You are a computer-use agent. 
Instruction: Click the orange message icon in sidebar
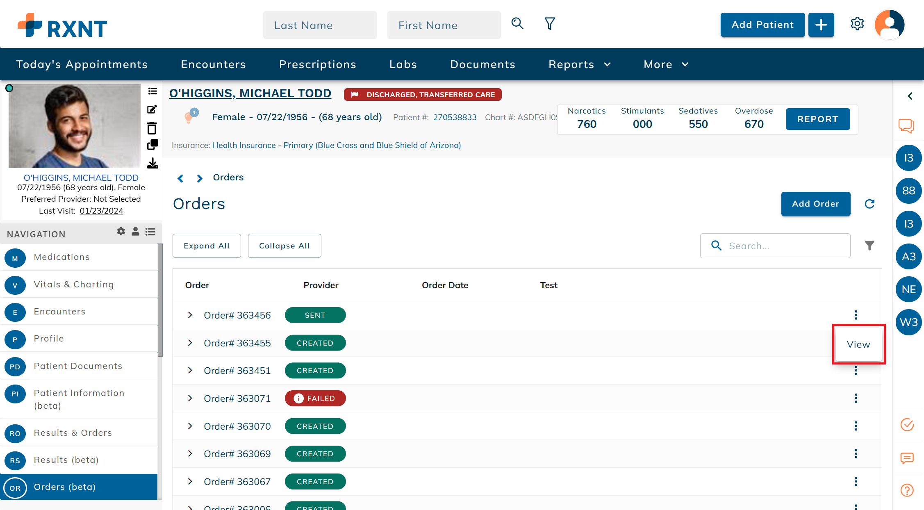(x=907, y=458)
